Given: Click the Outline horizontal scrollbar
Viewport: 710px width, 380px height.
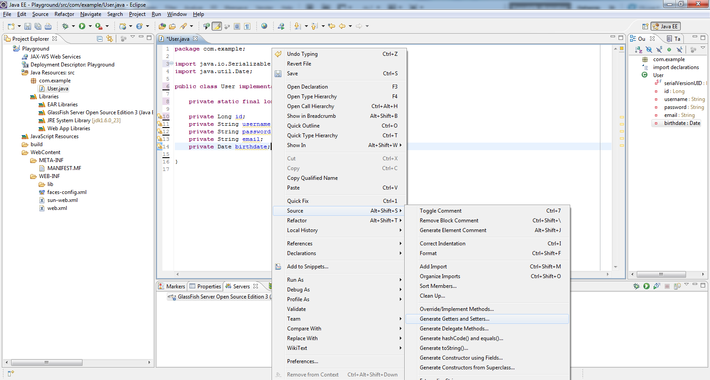Looking at the screenshot, I should tap(661, 274).
